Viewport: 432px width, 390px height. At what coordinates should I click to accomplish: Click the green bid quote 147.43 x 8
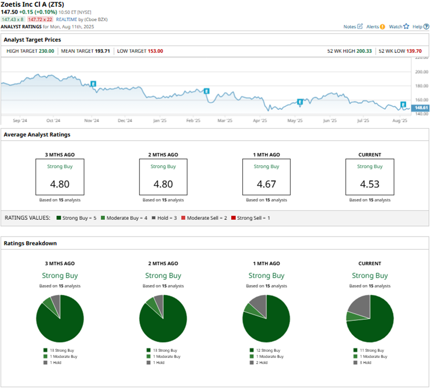(x=13, y=20)
